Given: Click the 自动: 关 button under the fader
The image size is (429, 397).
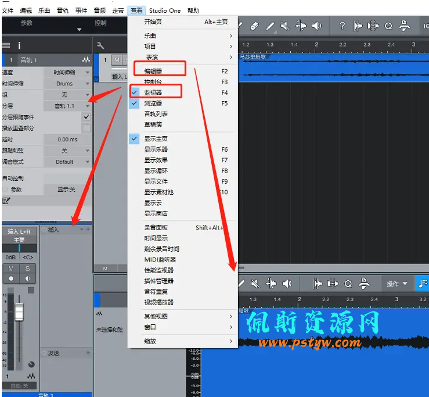Looking at the screenshot, I should point(19,386).
